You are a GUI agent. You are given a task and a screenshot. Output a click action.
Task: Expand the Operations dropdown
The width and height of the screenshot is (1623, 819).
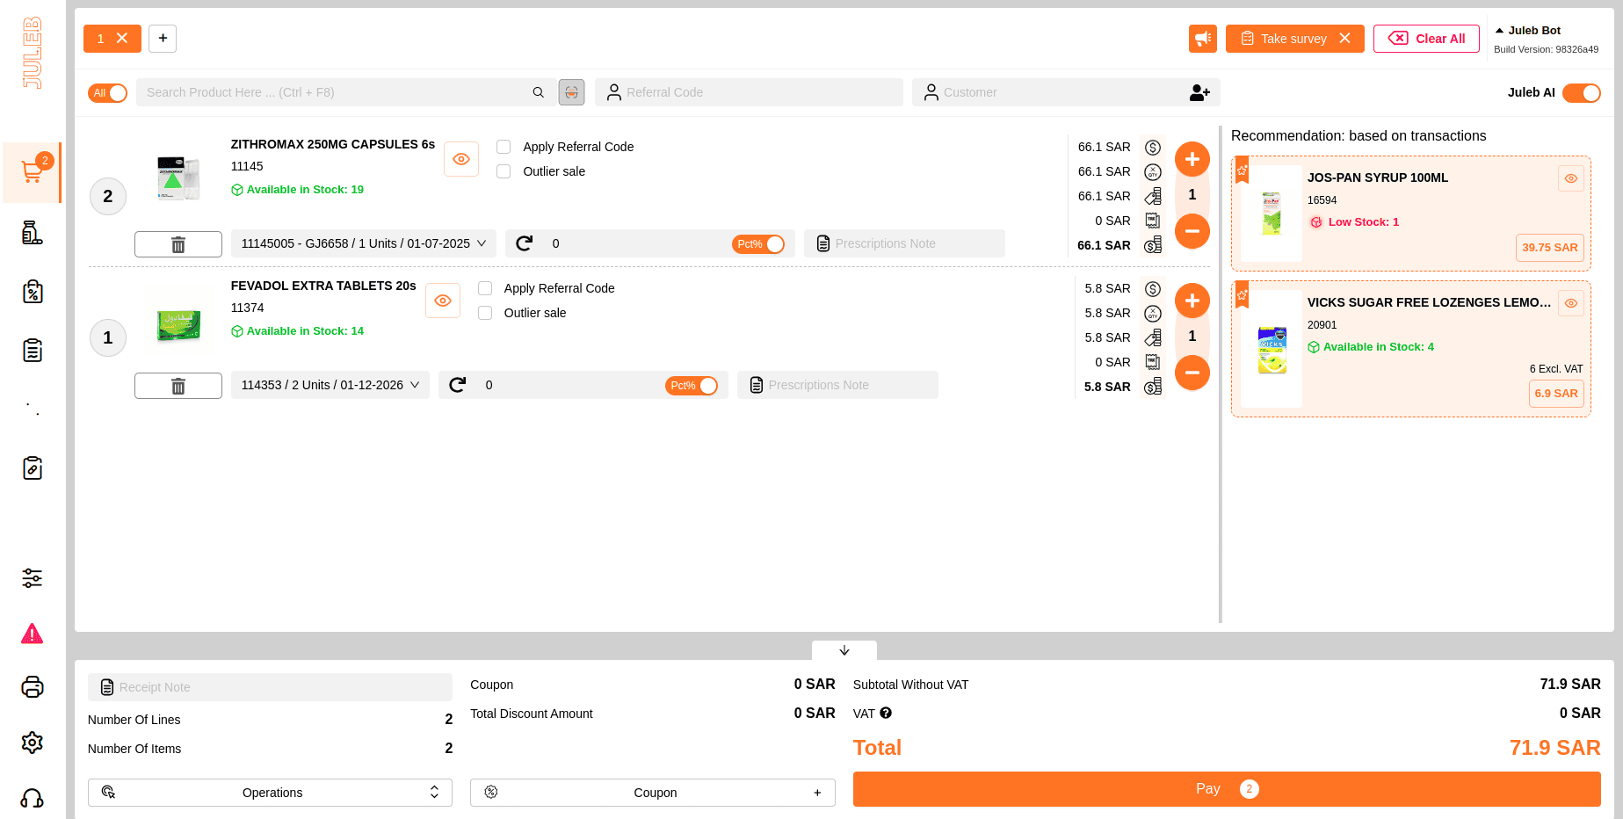click(270, 793)
